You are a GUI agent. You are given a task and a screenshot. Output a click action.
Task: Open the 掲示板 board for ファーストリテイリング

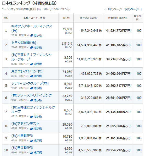pos(36,100)
